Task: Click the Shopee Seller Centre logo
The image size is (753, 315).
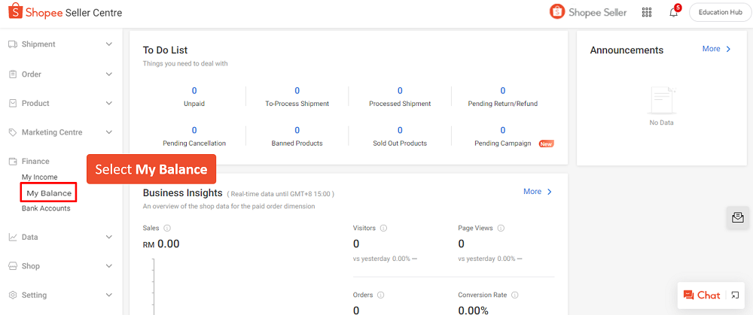Action: pos(65,13)
